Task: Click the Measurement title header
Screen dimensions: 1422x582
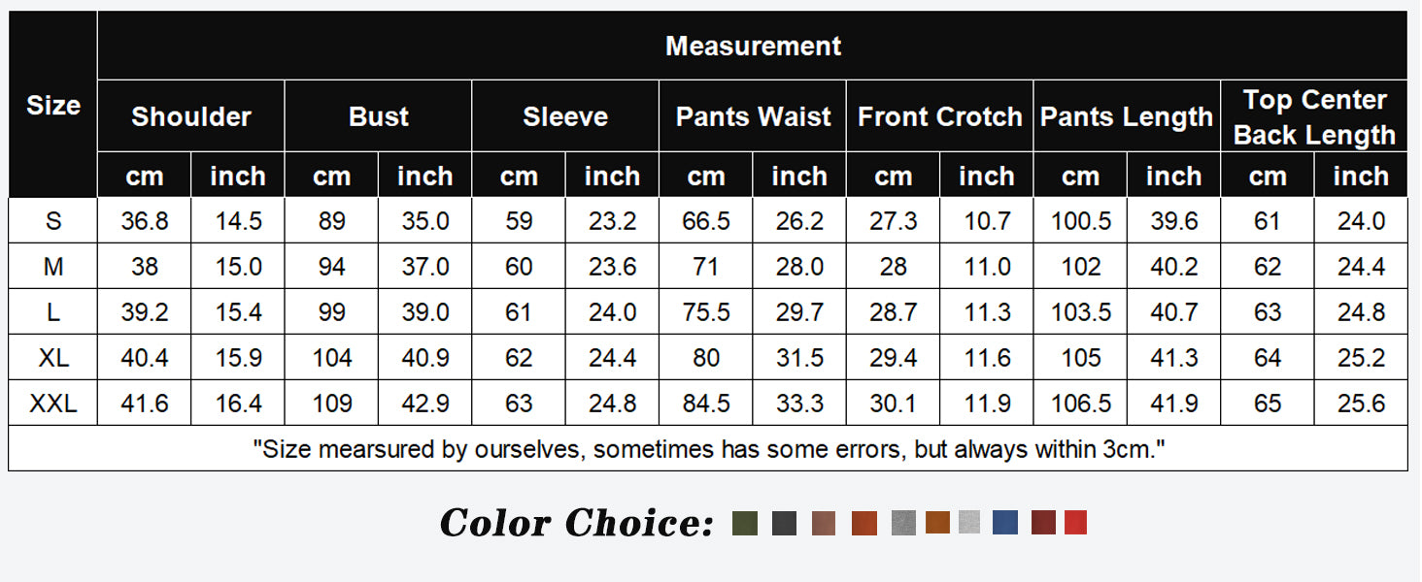Action: point(753,46)
